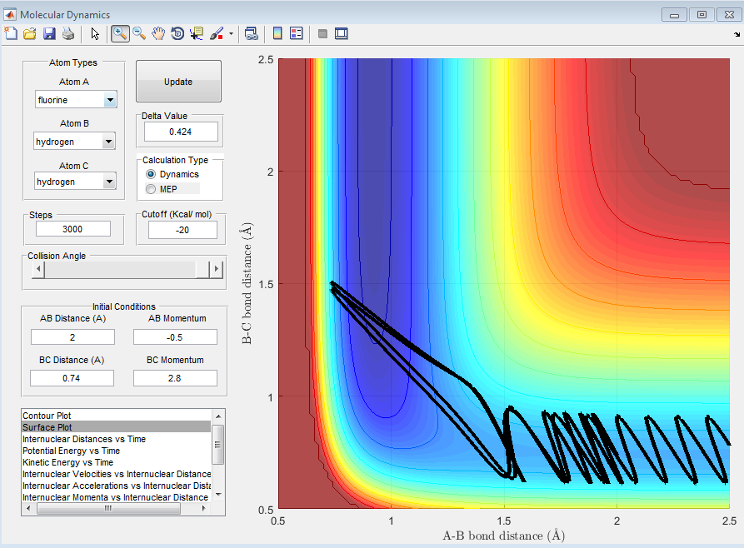Open the Atom C dropdown list
The height and width of the screenshot is (548, 744).
click(107, 182)
